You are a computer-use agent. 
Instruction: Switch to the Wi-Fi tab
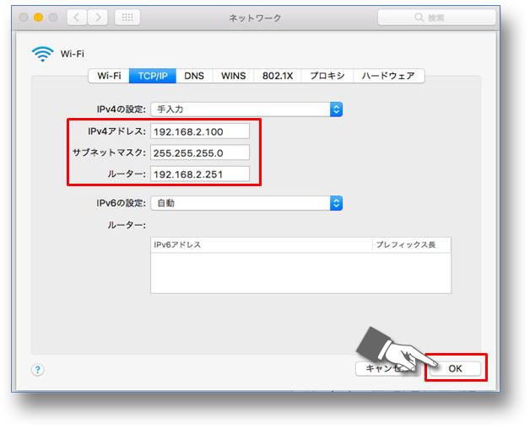[109, 76]
